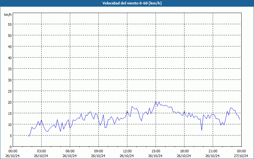
Task: Click the "12:00" time axis label
Action: [127, 151]
